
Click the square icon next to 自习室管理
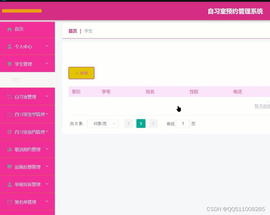point(10,97)
